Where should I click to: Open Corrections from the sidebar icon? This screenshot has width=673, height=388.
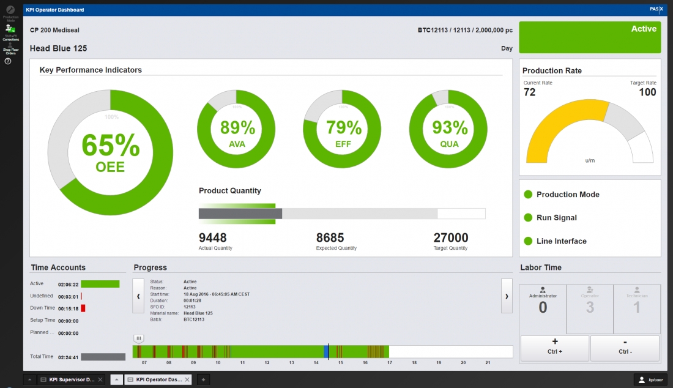tap(10, 29)
